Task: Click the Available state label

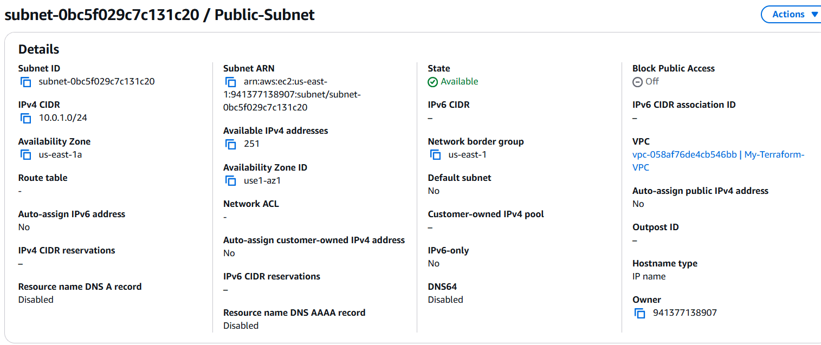Action: point(459,81)
